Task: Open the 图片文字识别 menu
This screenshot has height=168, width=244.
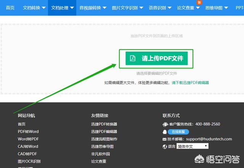Action: (x=125, y=8)
